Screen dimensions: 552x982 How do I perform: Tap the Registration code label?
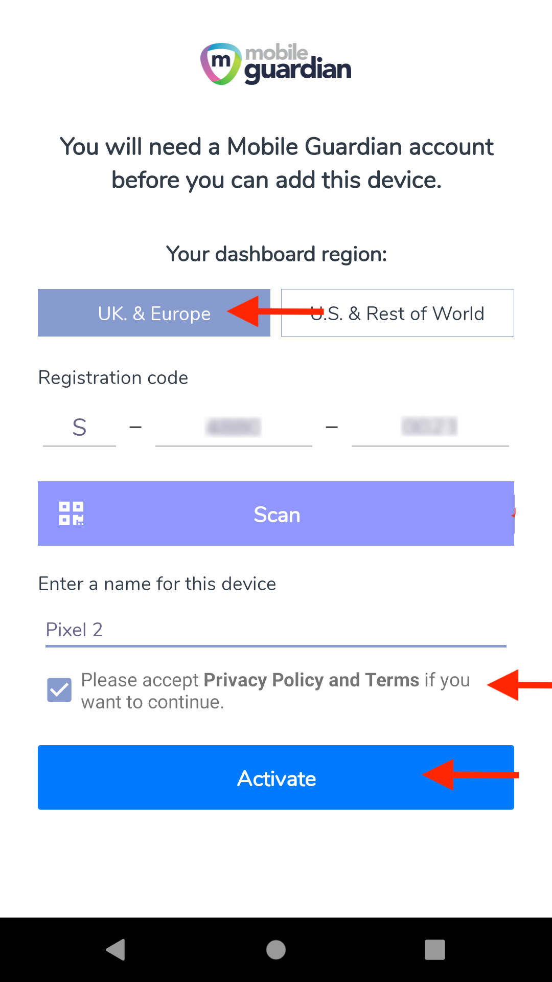tap(113, 378)
